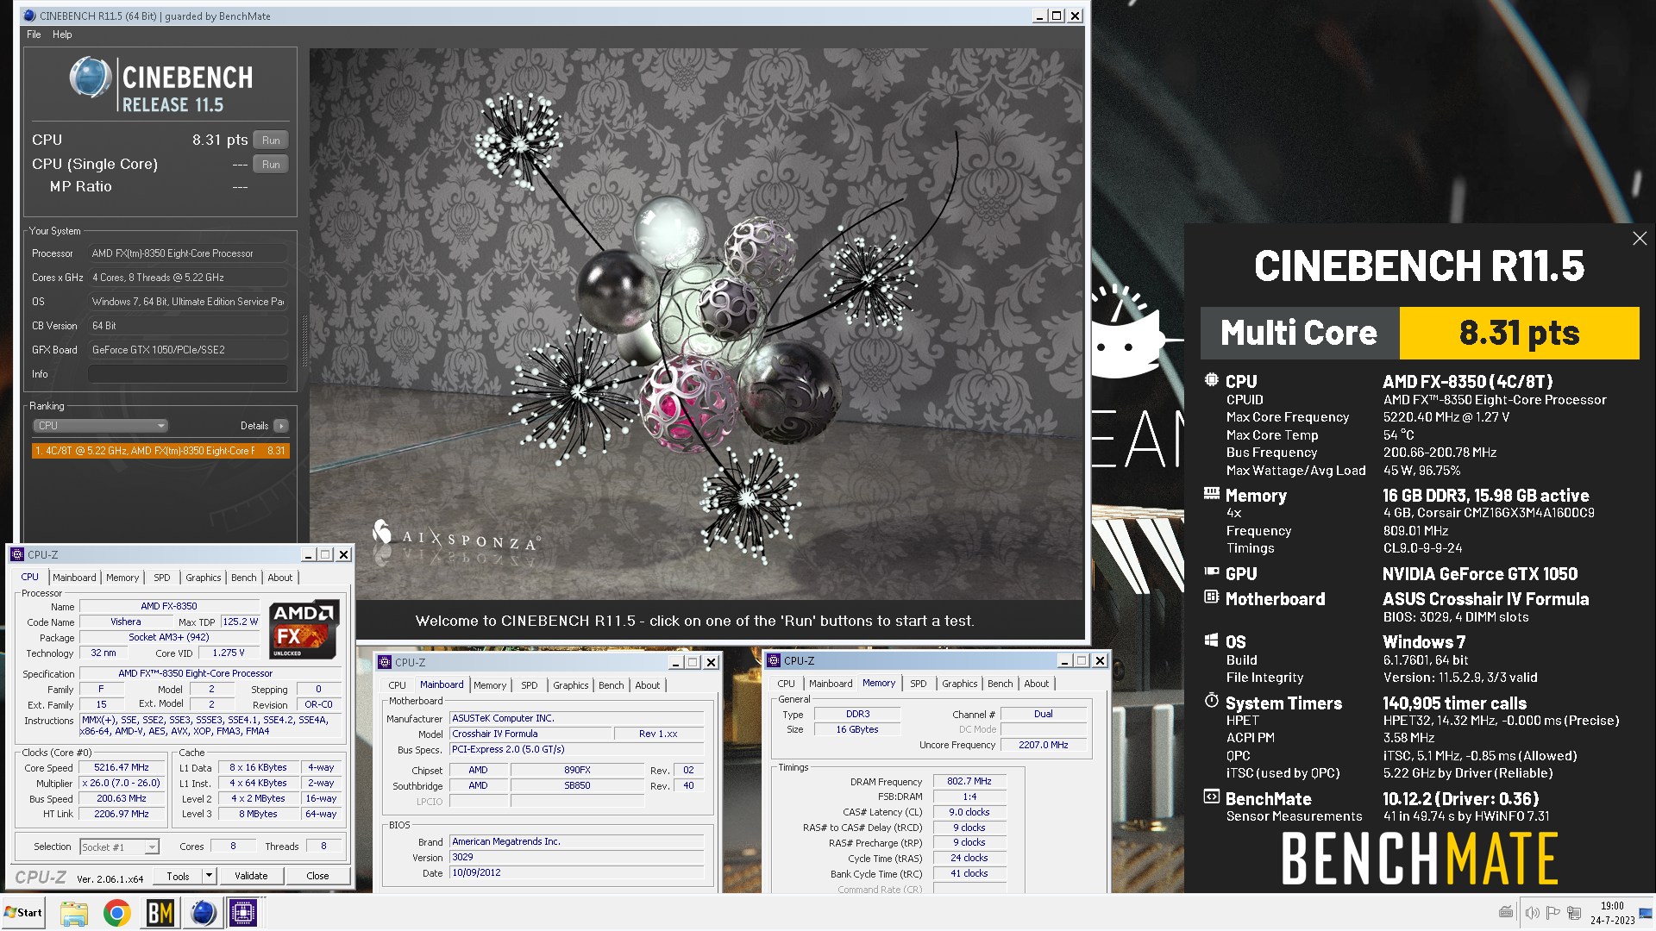Open the Help menu in Cinebench
The width and height of the screenshot is (1656, 931).
coord(62,34)
